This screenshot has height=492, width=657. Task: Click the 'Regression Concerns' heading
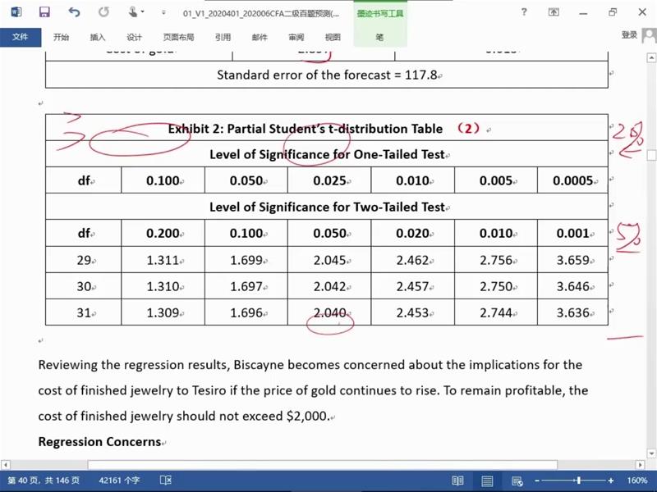(x=99, y=442)
